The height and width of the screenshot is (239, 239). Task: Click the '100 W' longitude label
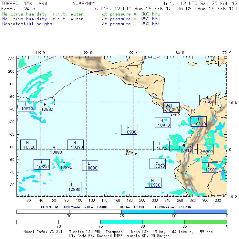[x=87, y=53]
